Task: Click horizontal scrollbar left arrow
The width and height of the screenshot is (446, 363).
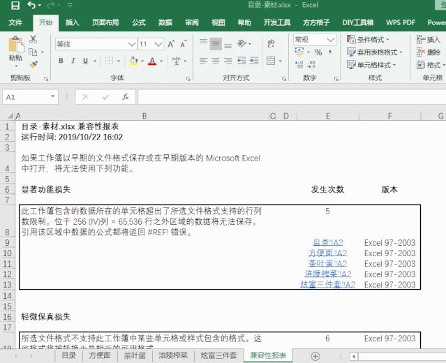Action: [354, 356]
